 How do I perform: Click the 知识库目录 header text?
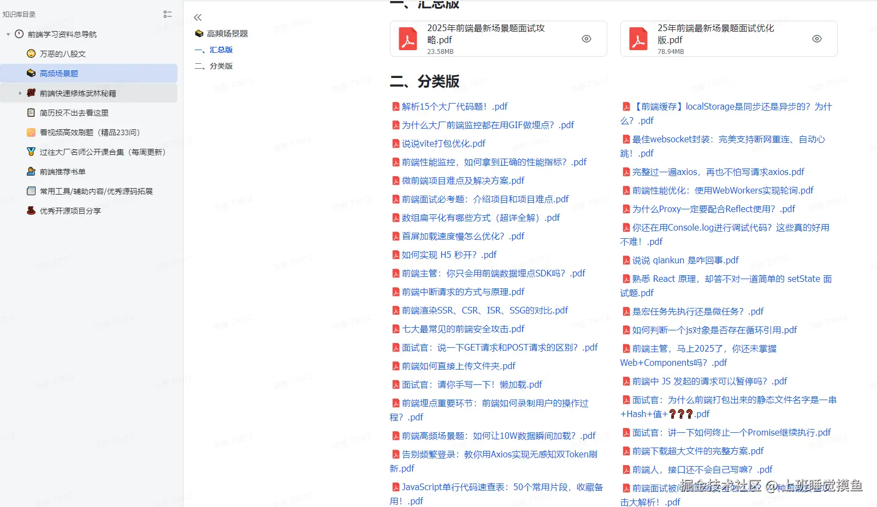coord(19,14)
